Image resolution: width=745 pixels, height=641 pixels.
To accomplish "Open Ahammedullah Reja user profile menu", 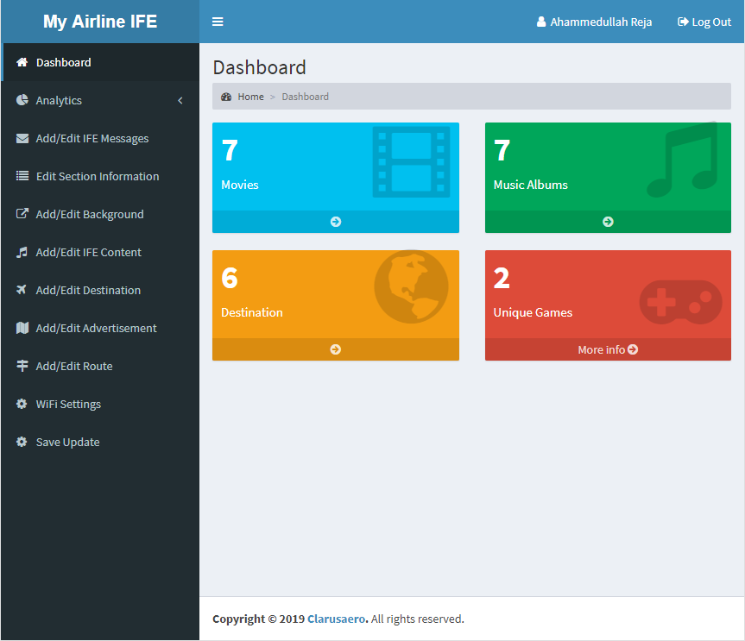I will pos(594,22).
